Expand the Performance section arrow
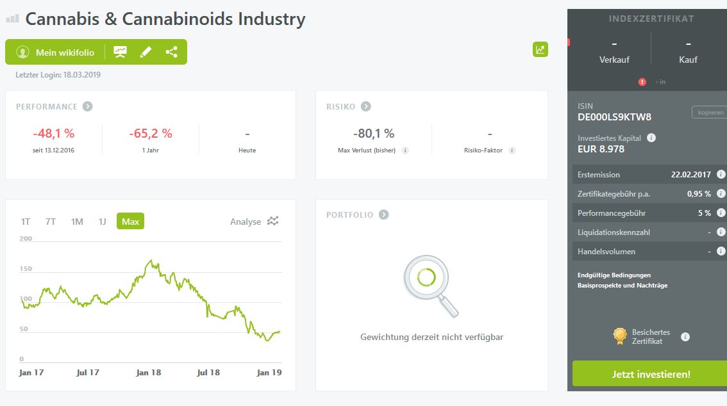Screen dimensions: 727x406 (x=87, y=106)
